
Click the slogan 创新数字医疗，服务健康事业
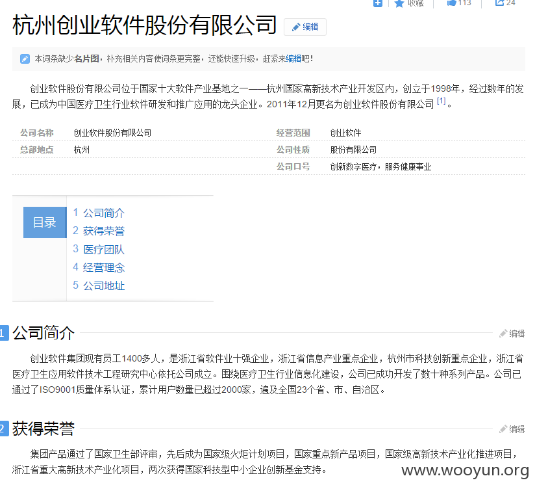point(380,166)
